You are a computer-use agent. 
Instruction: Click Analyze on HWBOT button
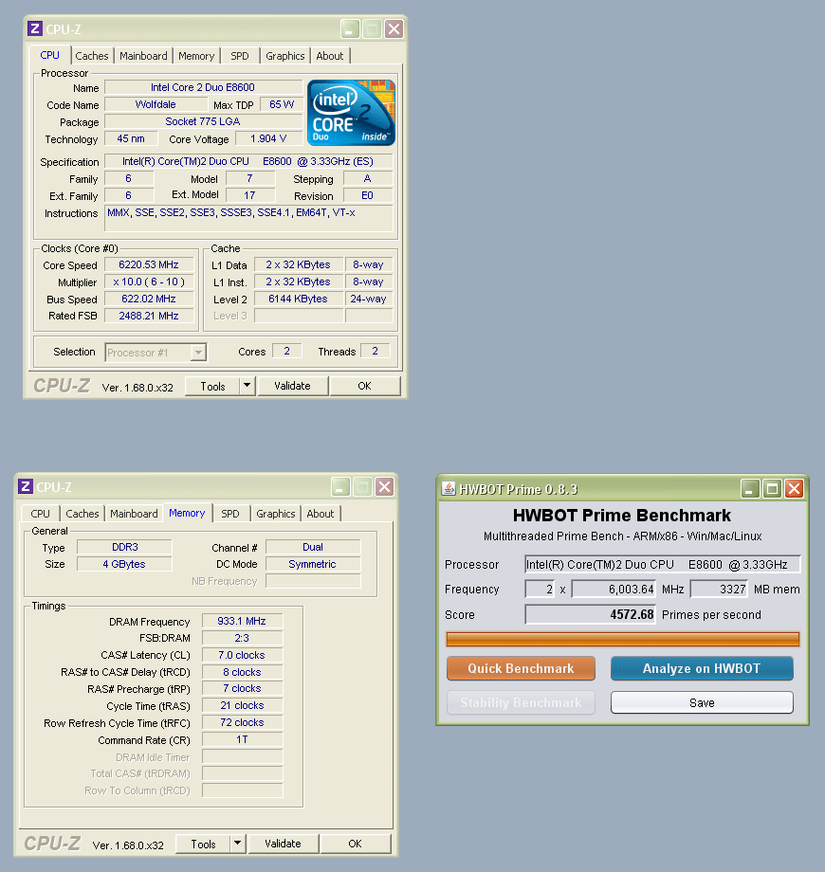coord(702,668)
